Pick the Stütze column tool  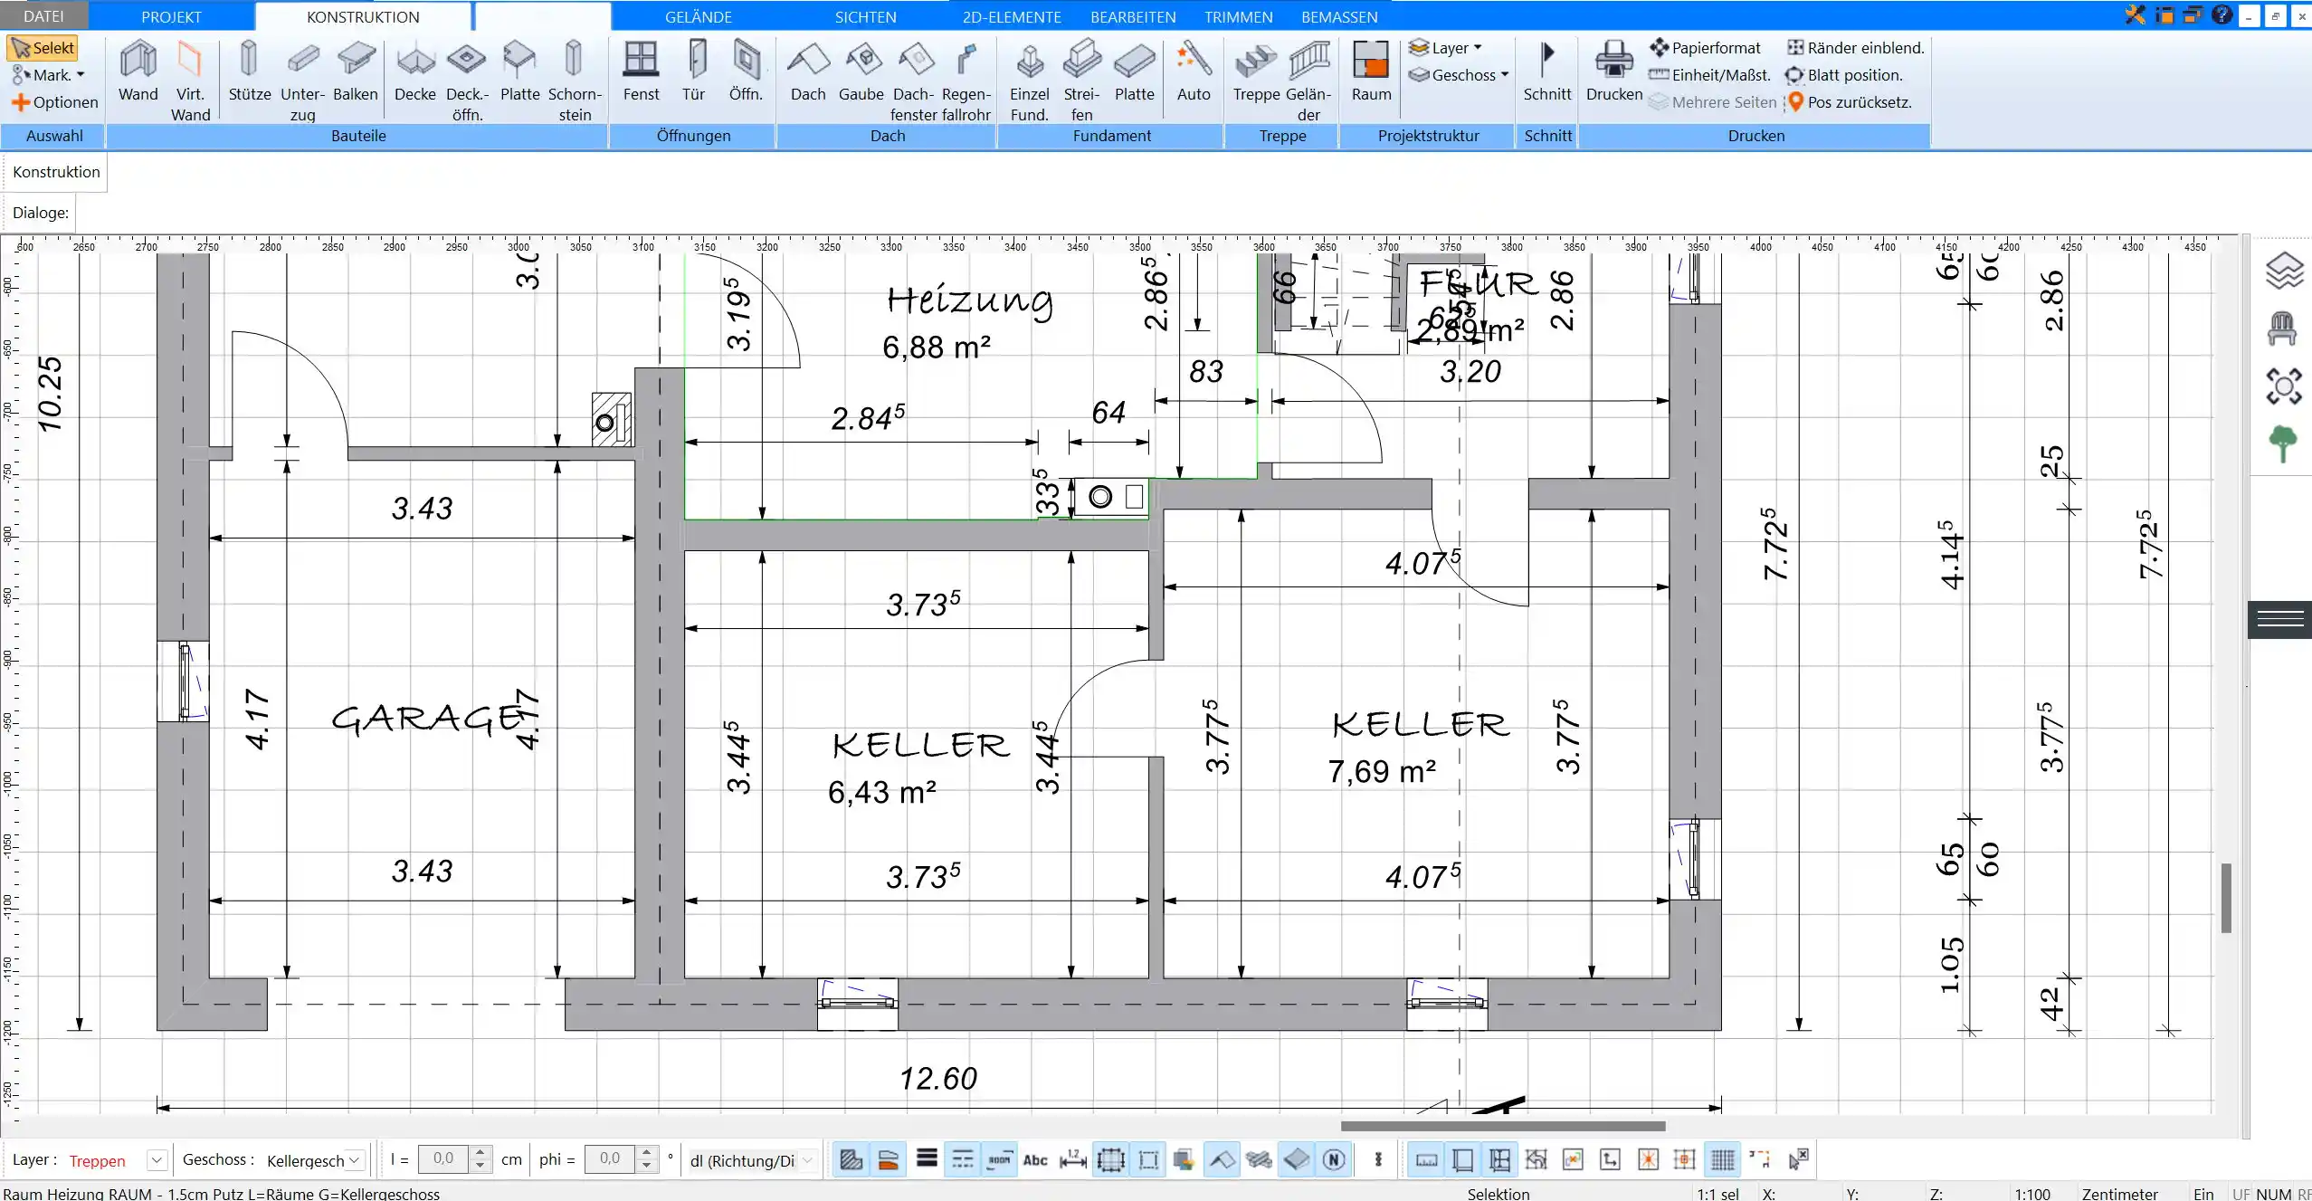coord(249,71)
